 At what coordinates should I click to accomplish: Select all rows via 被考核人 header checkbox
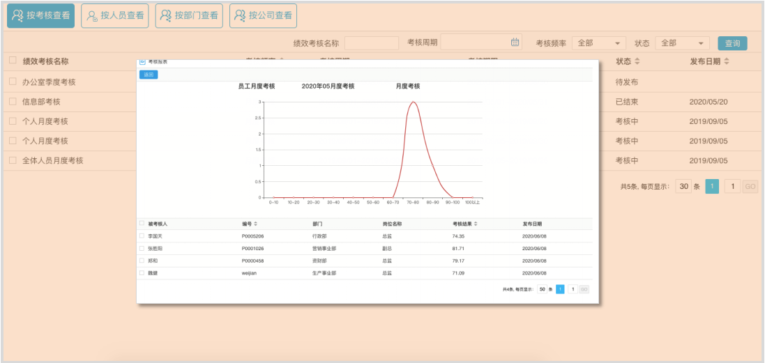142,224
